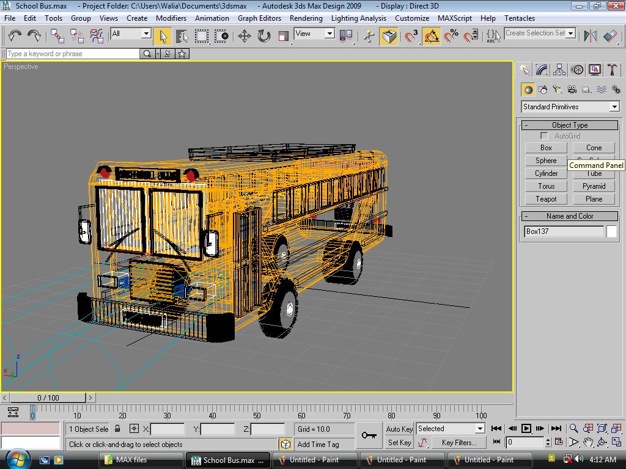Switch to the Modify panel icon
The height and width of the screenshot is (469, 626).
pyautogui.click(x=541, y=70)
